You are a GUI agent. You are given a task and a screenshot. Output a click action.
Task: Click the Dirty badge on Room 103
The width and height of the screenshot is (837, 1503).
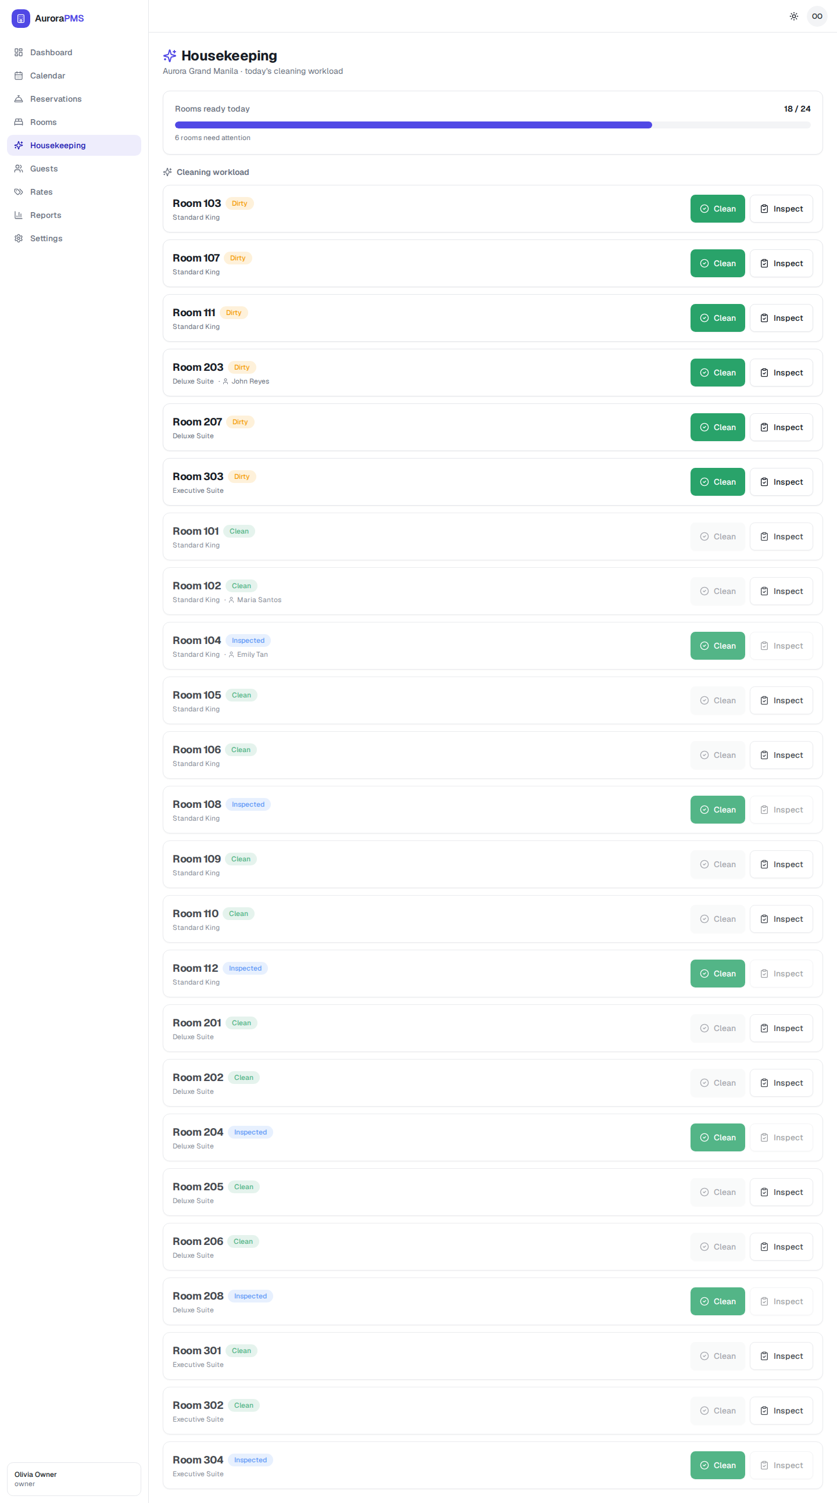point(239,203)
